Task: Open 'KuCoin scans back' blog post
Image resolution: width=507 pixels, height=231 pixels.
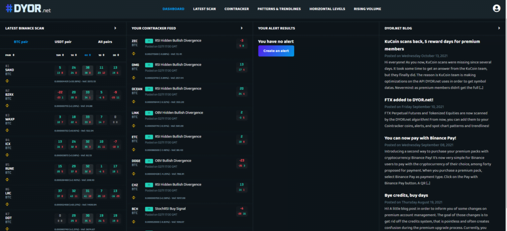Action: click(432, 45)
